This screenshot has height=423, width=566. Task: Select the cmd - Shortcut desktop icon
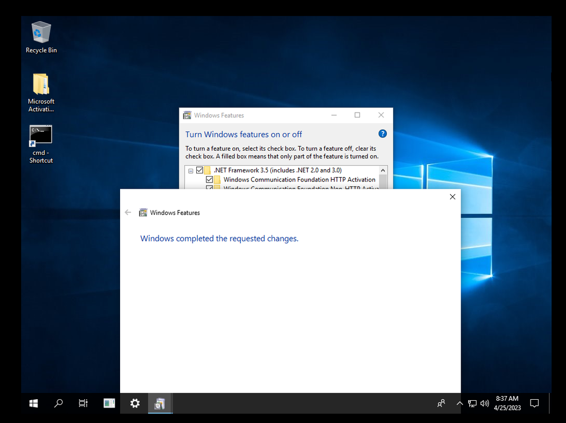click(x=41, y=144)
